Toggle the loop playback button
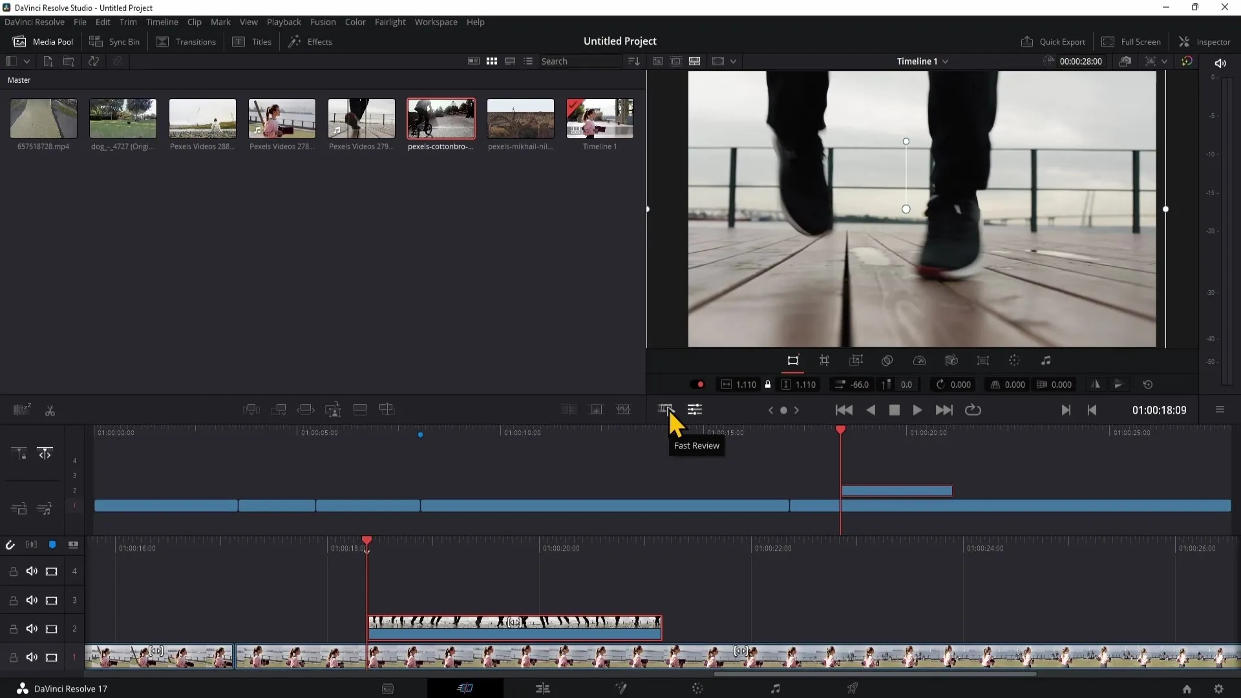1241x698 pixels. [x=973, y=410]
